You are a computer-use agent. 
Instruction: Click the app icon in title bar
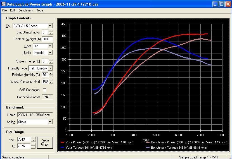click(3, 4)
